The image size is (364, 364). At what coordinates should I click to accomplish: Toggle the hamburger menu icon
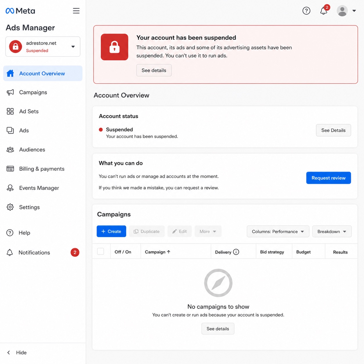tap(76, 11)
